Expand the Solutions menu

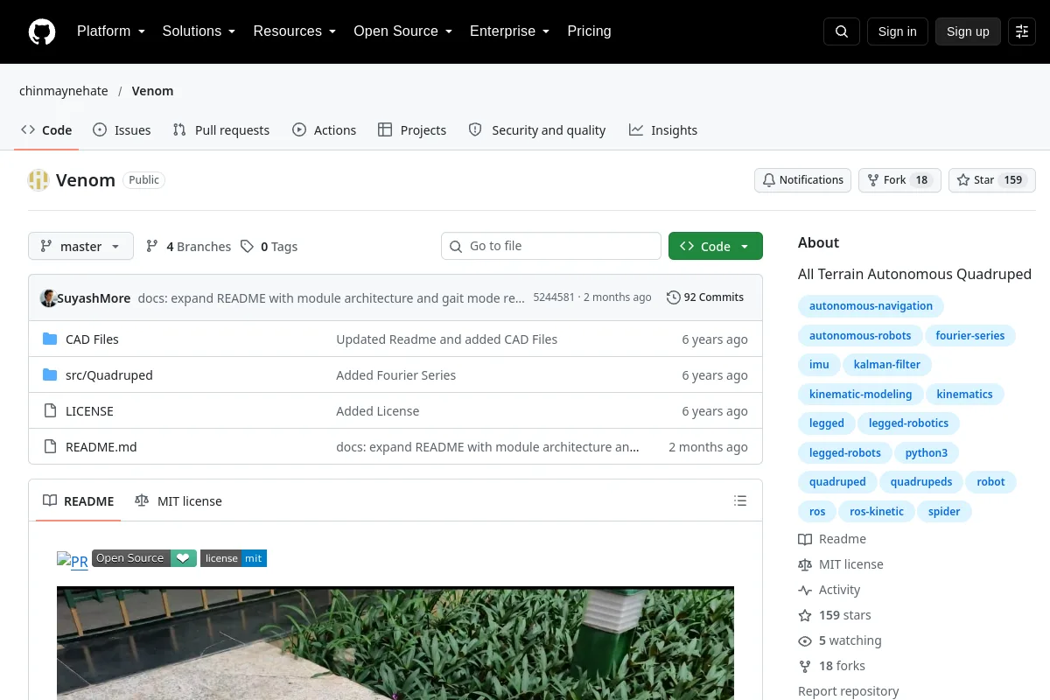tap(199, 31)
